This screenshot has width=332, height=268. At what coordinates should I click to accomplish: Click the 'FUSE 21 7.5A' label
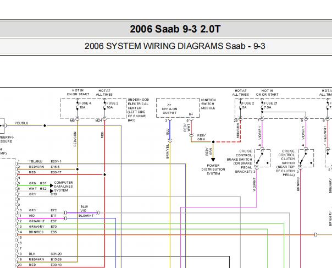point(270,105)
